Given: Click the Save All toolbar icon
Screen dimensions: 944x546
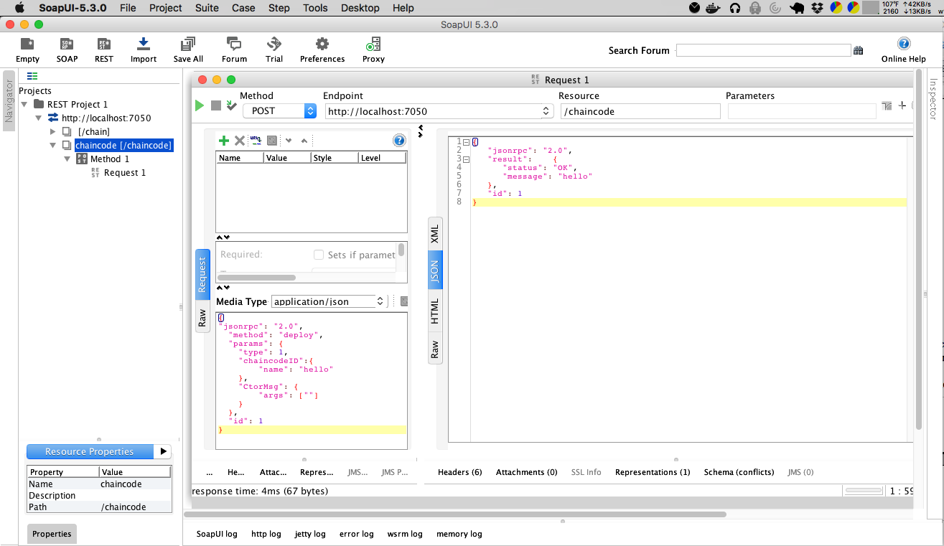Looking at the screenshot, I should pos(188,50).
